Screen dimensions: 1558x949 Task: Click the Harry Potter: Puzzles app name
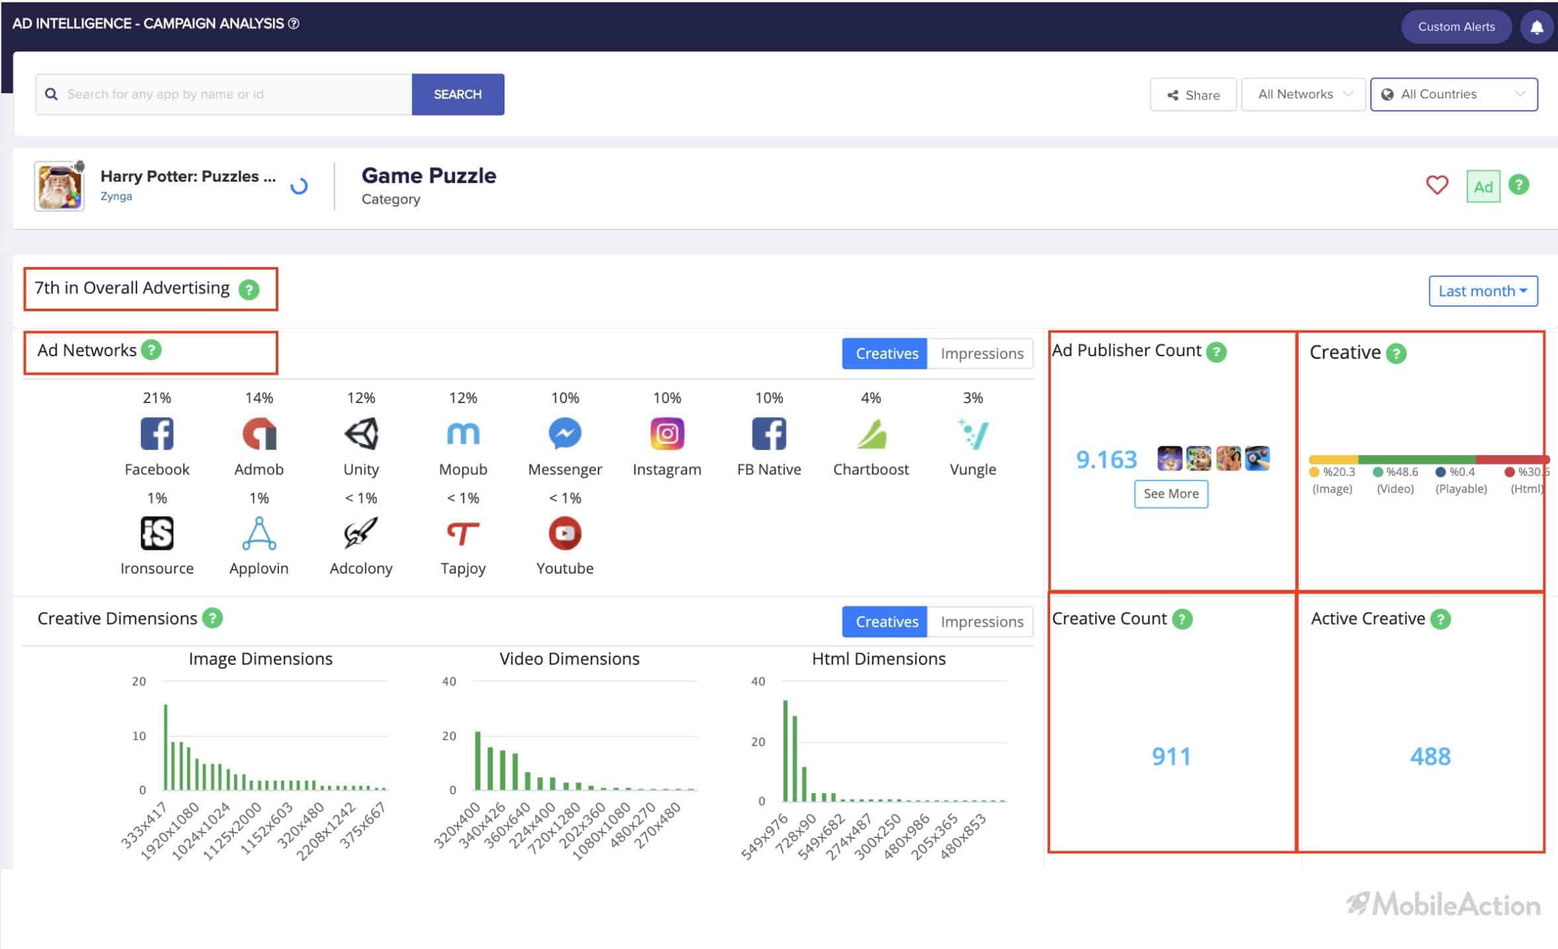(x=188, y=176)
